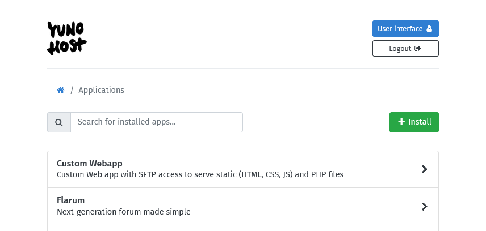Click the Next-generation forum description text
This screenshot has width=486, height=231.
pyautogui.click(x=123, y=212)
